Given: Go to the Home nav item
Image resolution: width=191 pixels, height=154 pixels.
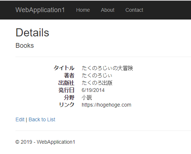Looking at the screenshot, I should (x=83, y=10).
